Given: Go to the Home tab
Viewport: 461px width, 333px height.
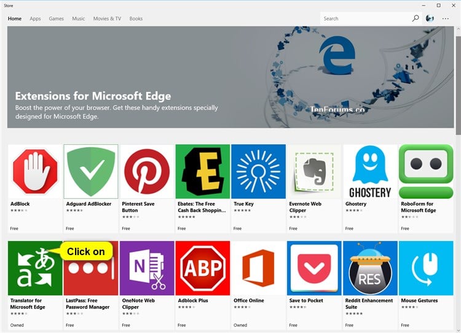Looking at the screenshot, I should point(15,18).
